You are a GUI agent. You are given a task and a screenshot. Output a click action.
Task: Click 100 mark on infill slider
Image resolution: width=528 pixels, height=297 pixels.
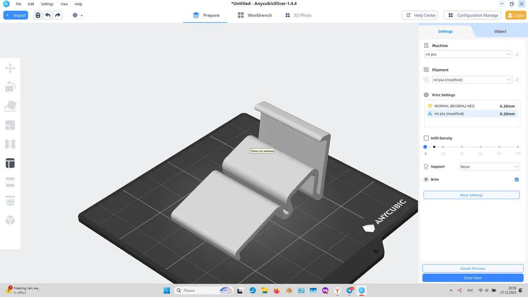coord(518,147)
